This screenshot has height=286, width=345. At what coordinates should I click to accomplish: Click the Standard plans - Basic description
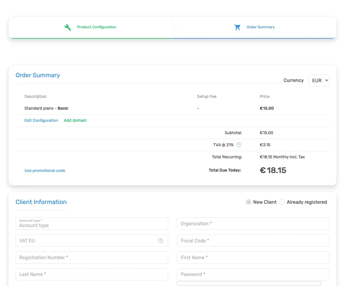click(46, 108)
